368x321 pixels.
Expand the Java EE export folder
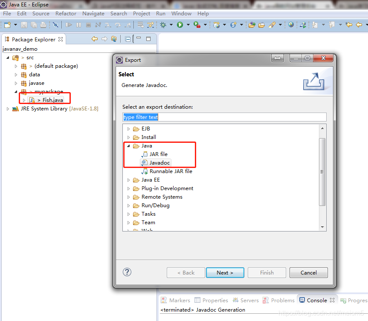(128, 180)
